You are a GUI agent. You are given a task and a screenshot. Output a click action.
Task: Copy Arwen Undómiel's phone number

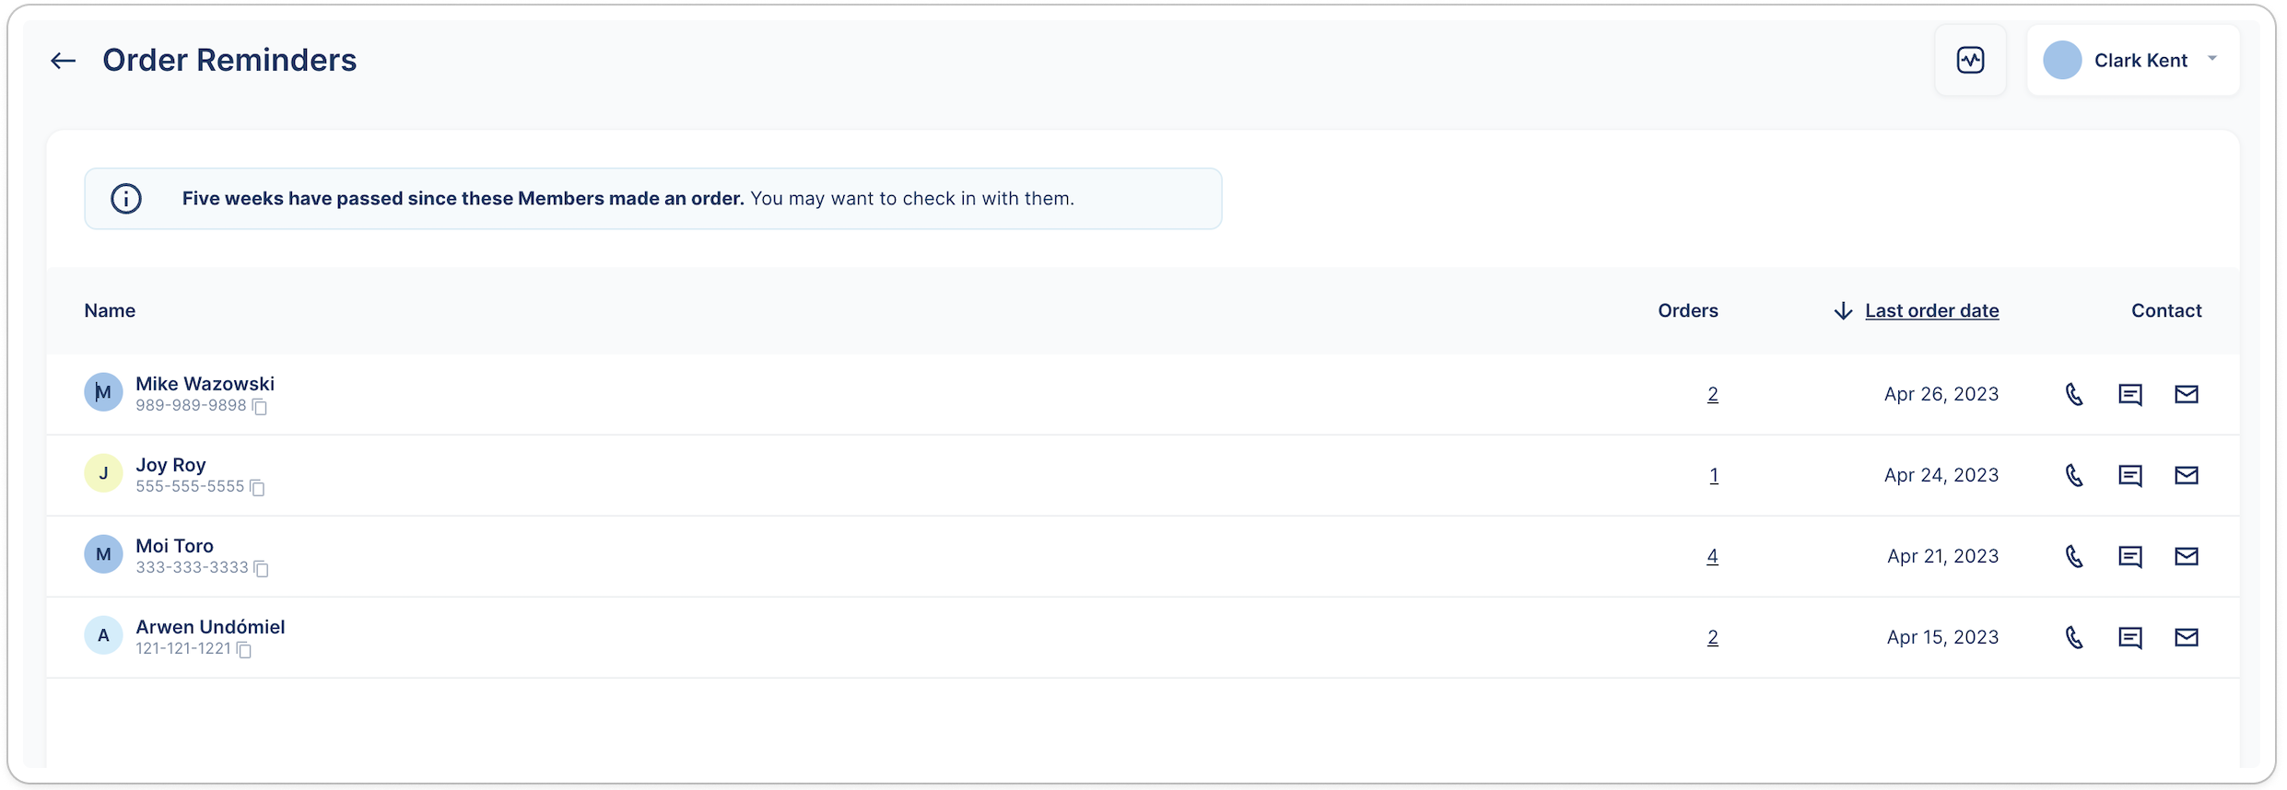[244, 650]
